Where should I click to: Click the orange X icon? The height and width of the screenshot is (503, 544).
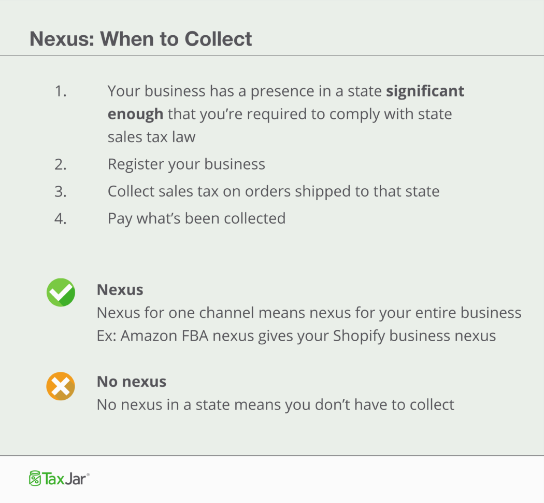[61, 386]
